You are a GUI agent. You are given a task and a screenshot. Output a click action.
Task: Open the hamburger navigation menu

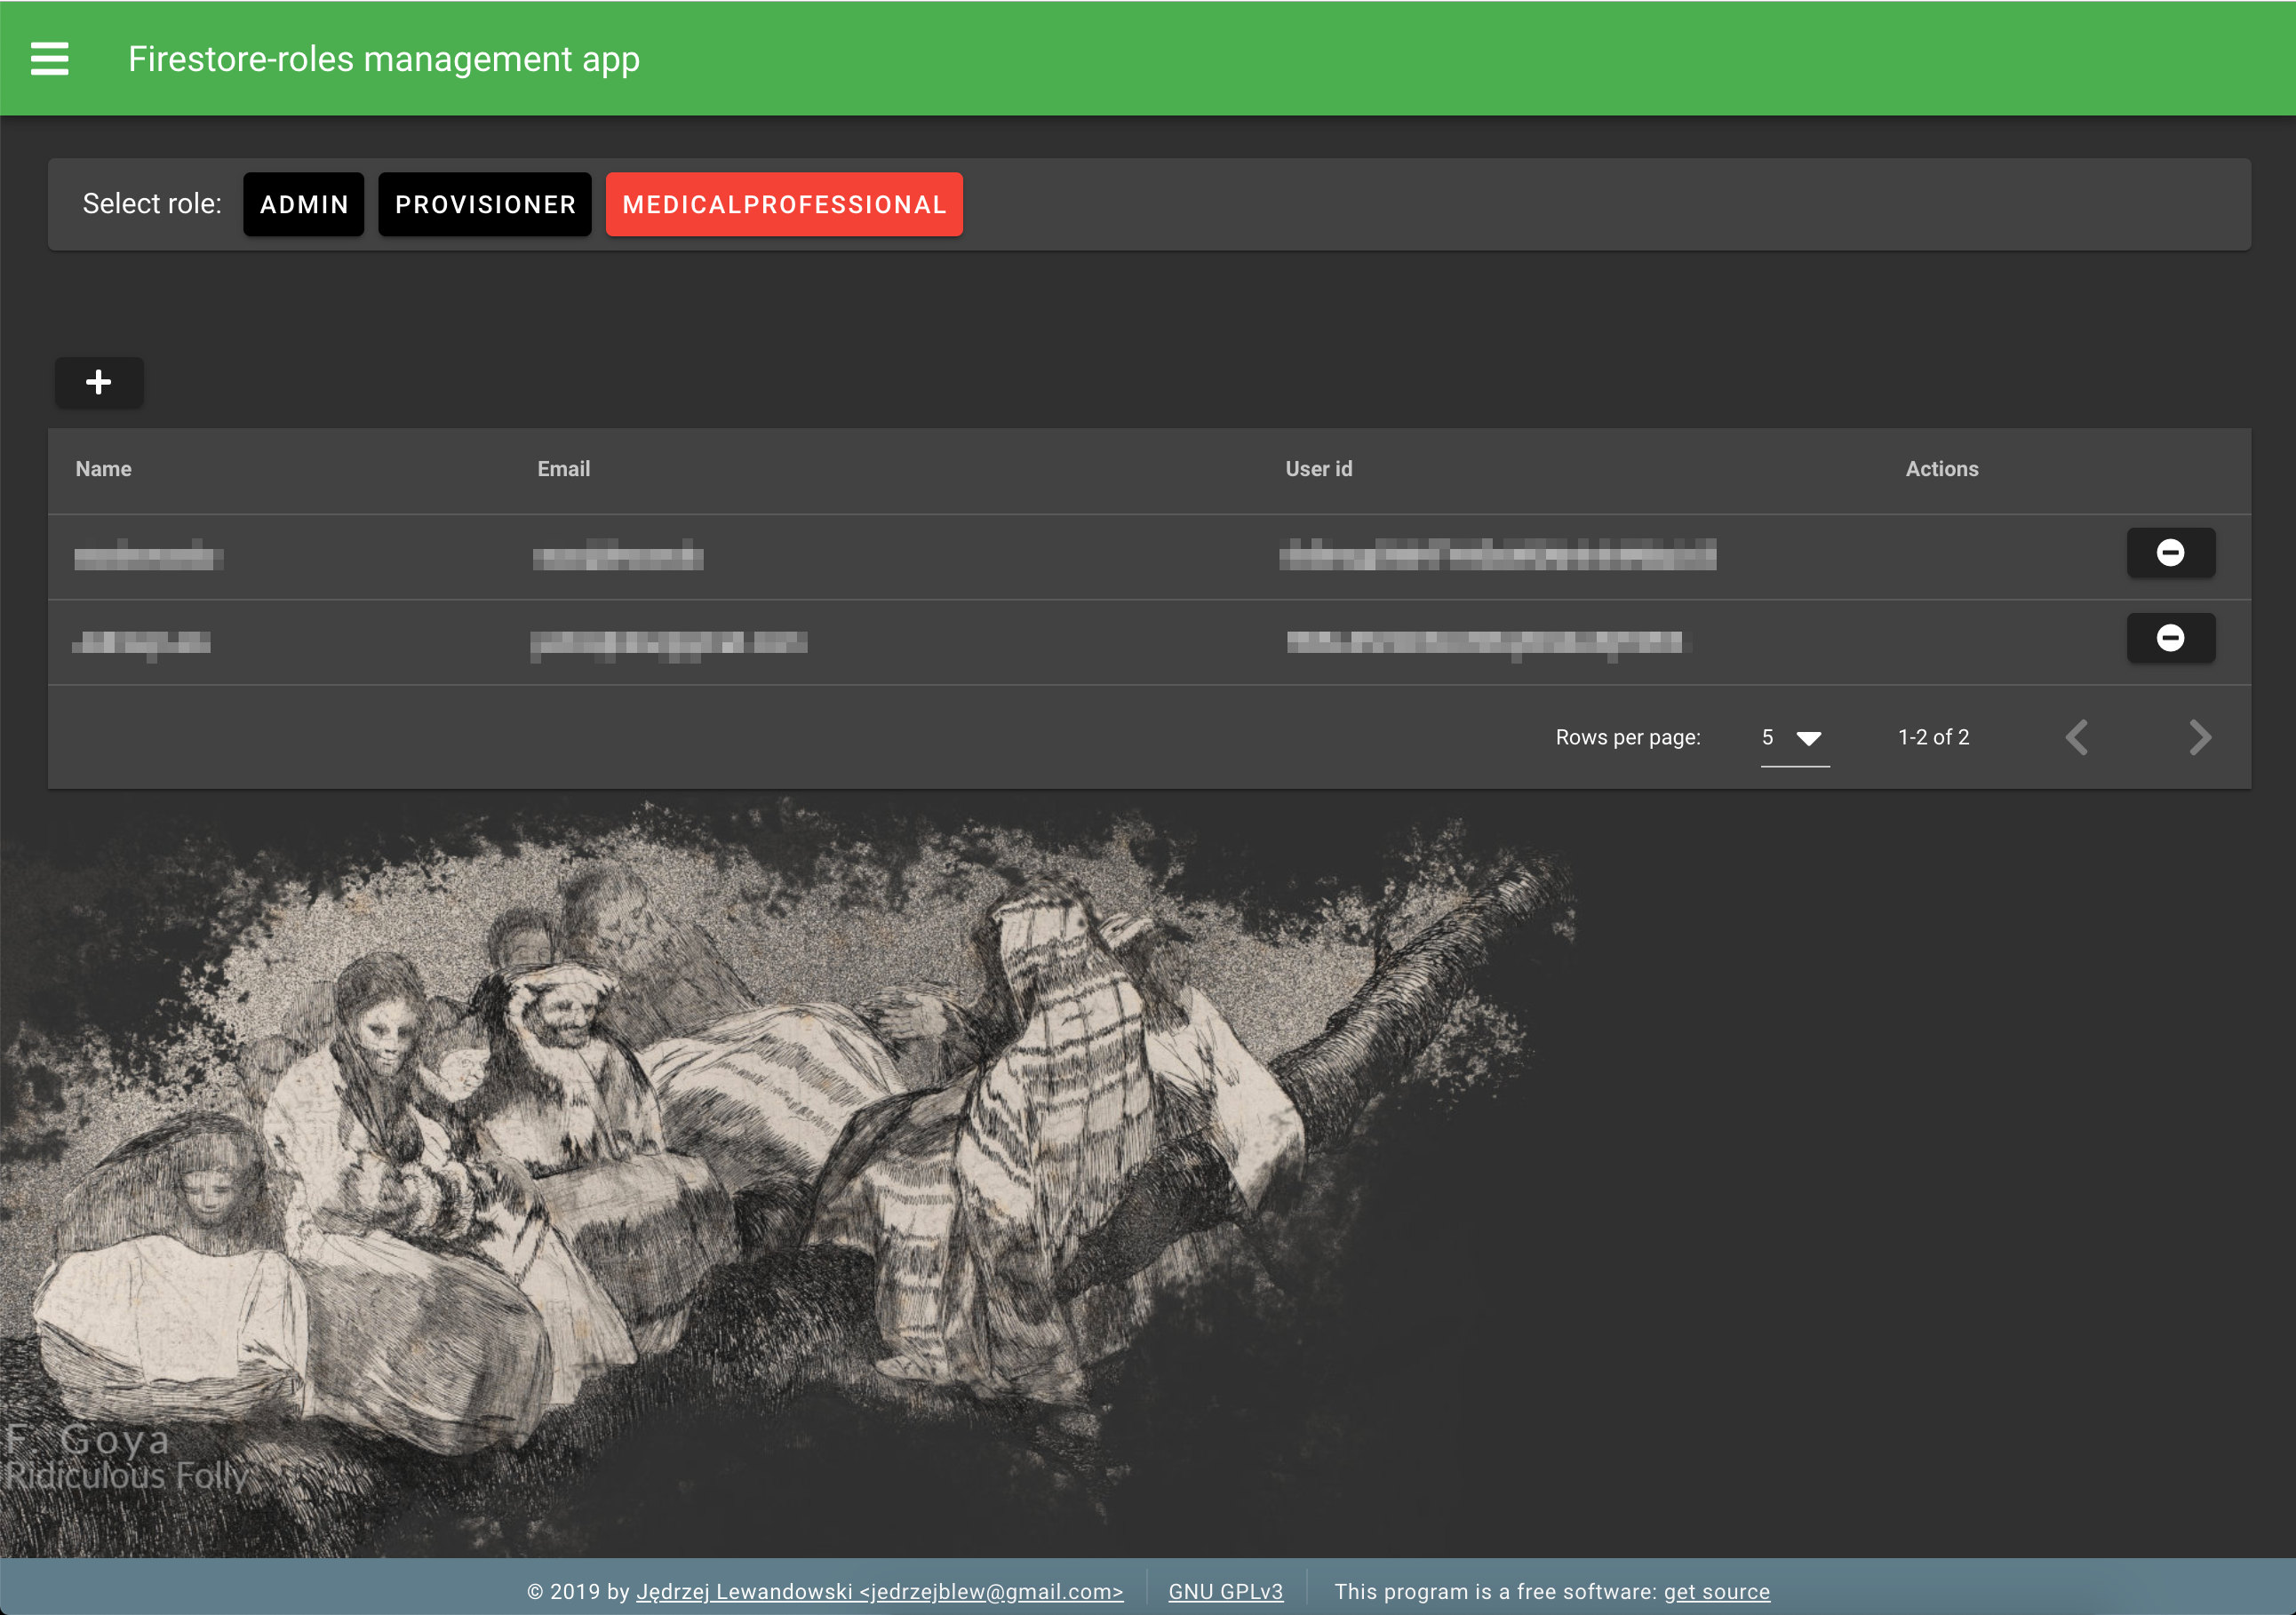pyautogui.click(x=50, y=59)
